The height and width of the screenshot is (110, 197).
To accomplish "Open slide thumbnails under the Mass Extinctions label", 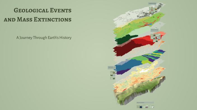I will [156, 38].
